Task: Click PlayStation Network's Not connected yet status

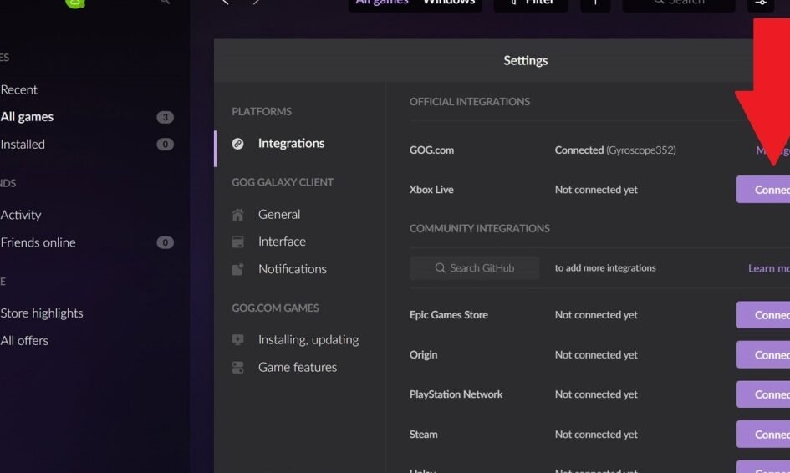Action: (596, 394)
